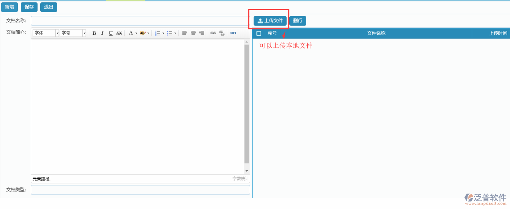Switch the editor to HTML source view
Screen dimensions: 510x209
pos(233,33)
